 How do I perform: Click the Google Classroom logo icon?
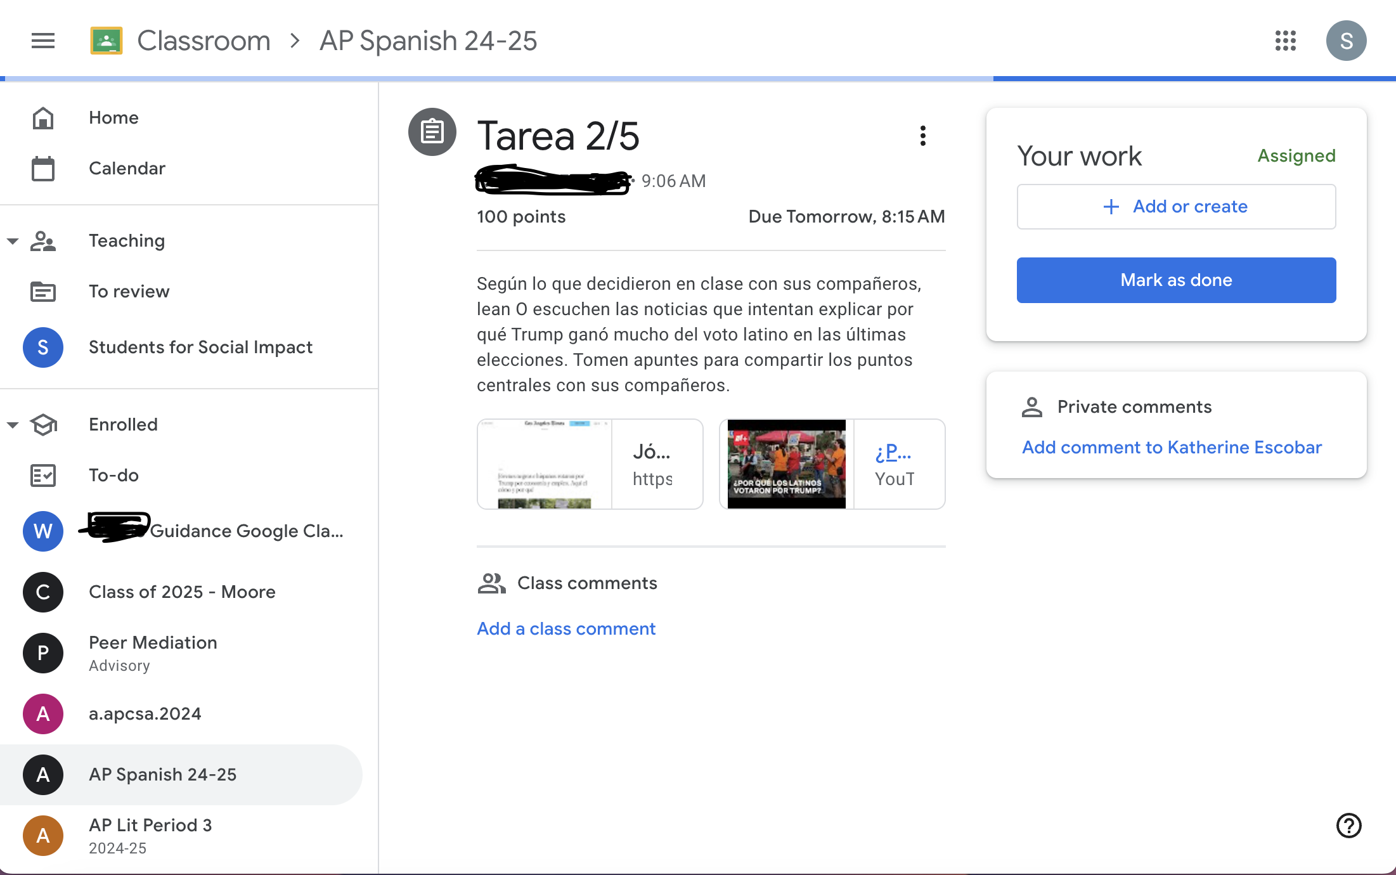tap(107, 41)
